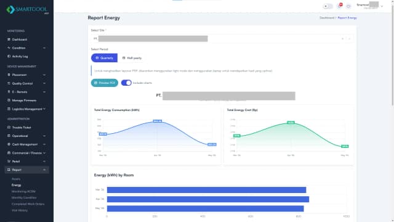Open the Manage Firmware menu item
The width and height of the screenshot is (394, 222).
click(x=26, y=100)
